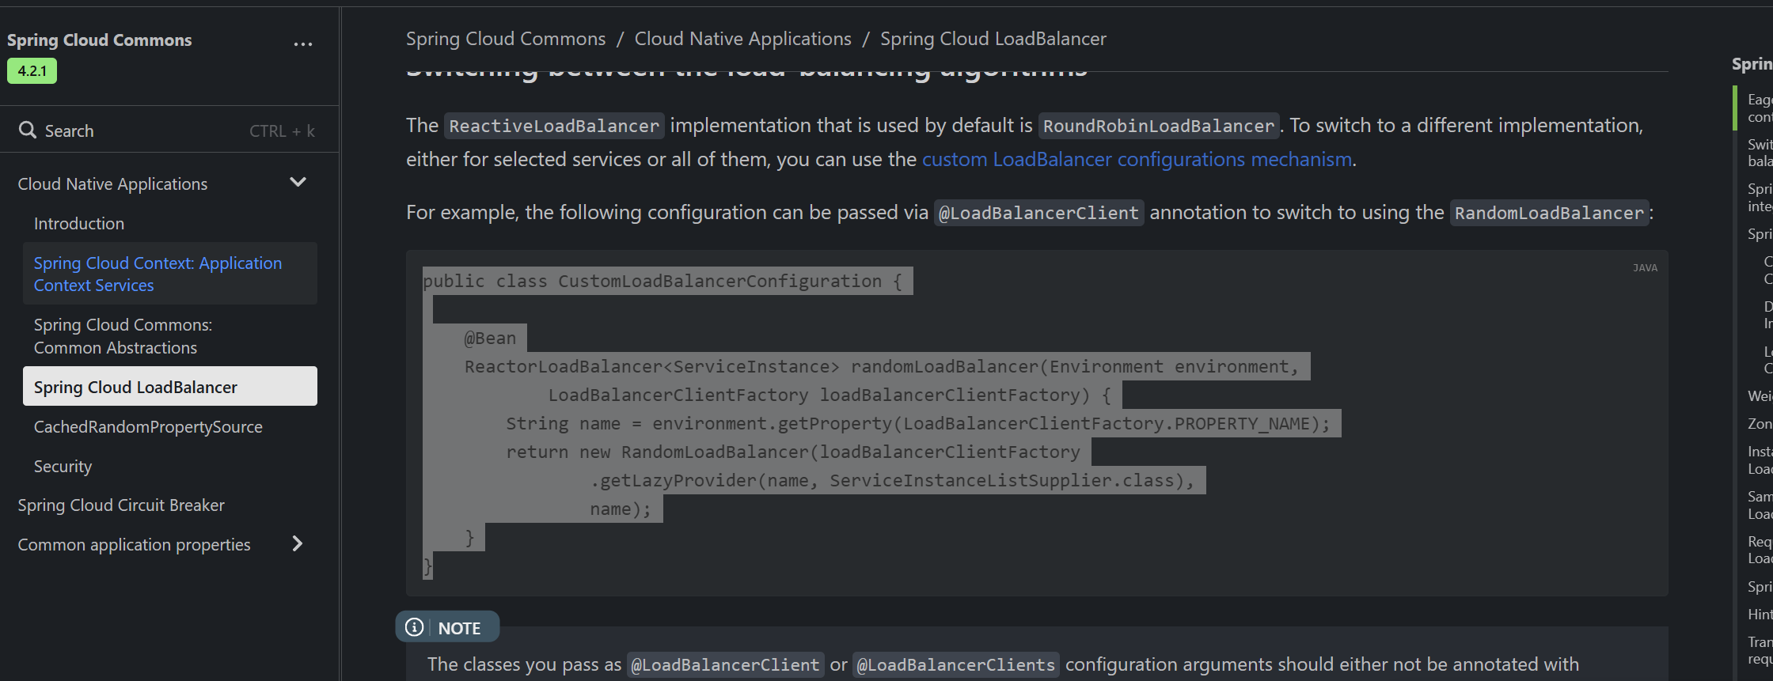Click Cloud Native Applications sidebar label
Image resolution: width=1773 pixels, height=681 pixels.
pyautogui.click(x=112, y=184)
